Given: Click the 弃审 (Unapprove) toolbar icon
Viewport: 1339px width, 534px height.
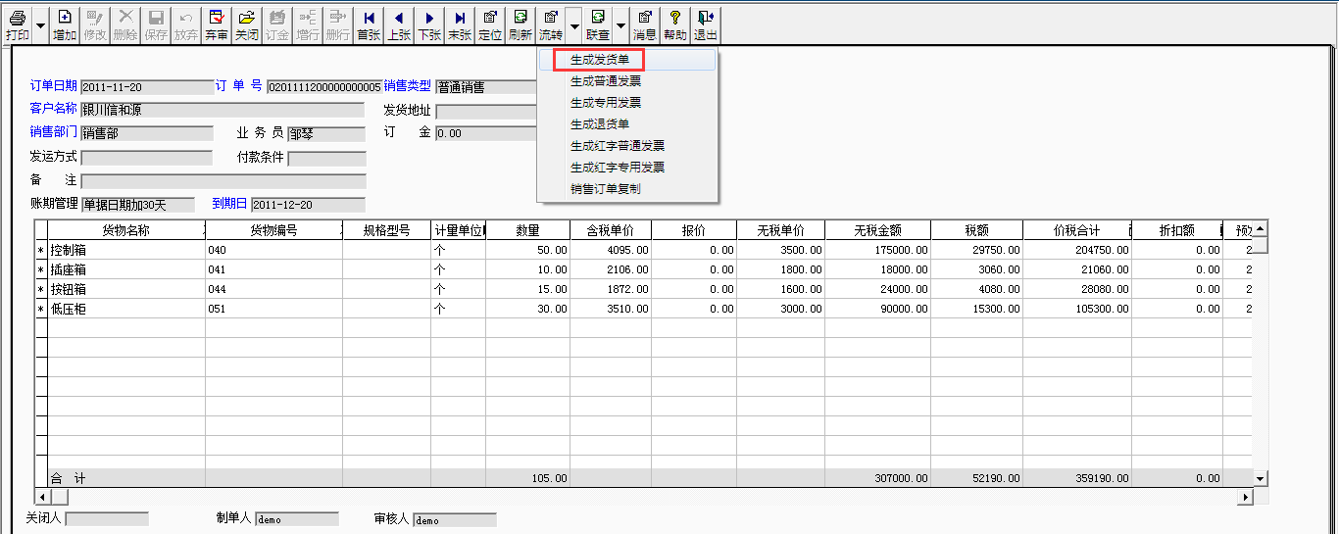Looking at the screenshot, I should 217,24.
